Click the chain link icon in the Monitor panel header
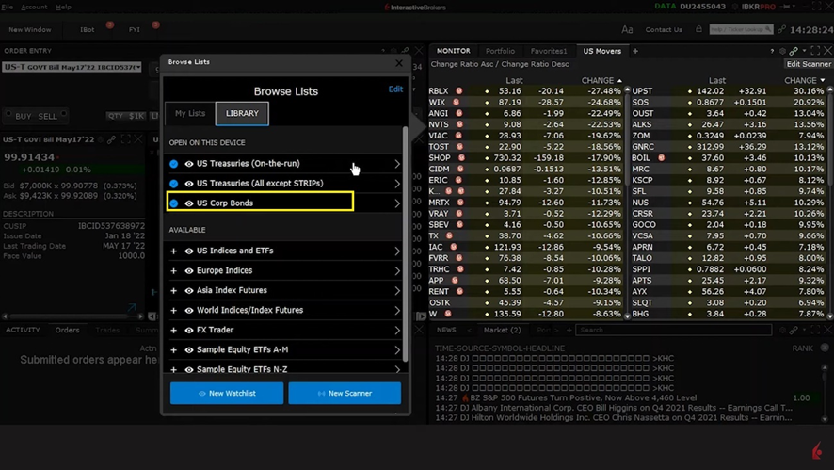834x470 pixels. 794,51
